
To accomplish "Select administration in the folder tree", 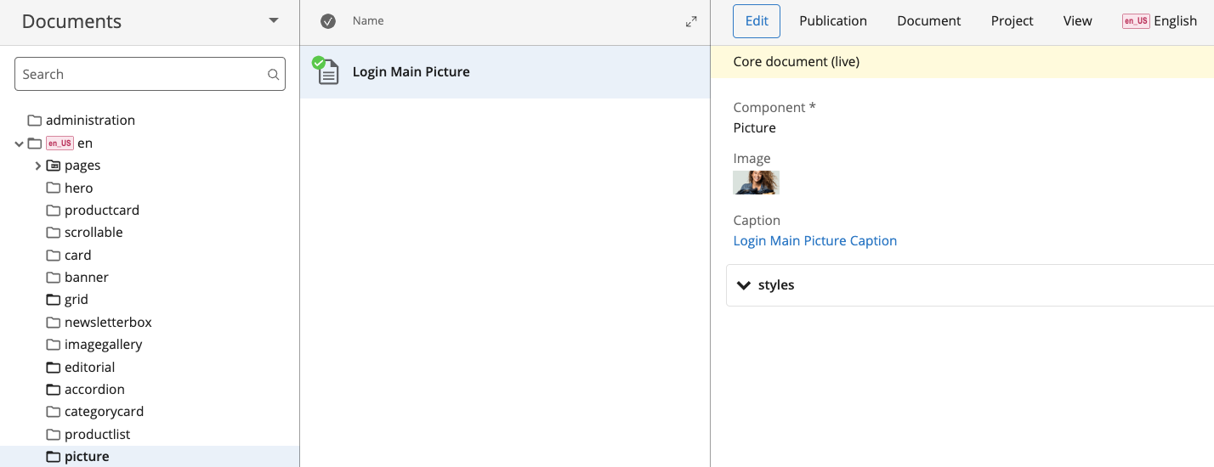I will (x=90, y=121).
